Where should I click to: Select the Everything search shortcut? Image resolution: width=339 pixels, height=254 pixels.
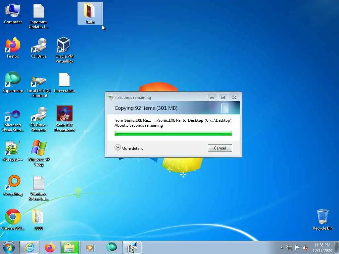(x=13, y=186)
